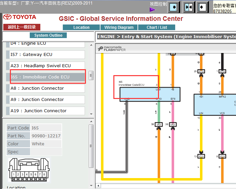Click the MPX2 terminal label
This screenshot has height=189, width=236.
click(x=222, y=97)
